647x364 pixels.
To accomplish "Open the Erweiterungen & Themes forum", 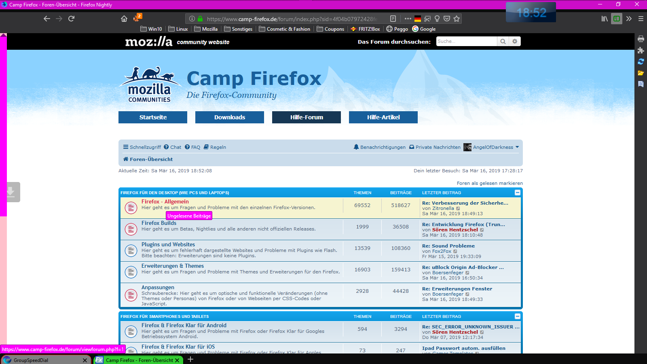I will [173, 266].
